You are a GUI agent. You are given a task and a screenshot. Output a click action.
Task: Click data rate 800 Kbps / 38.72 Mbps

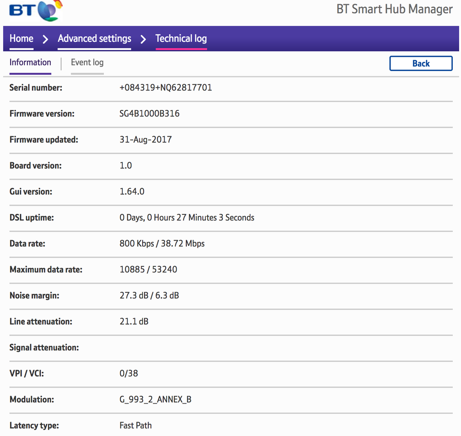pyautogui.click(x=162, y=243)
